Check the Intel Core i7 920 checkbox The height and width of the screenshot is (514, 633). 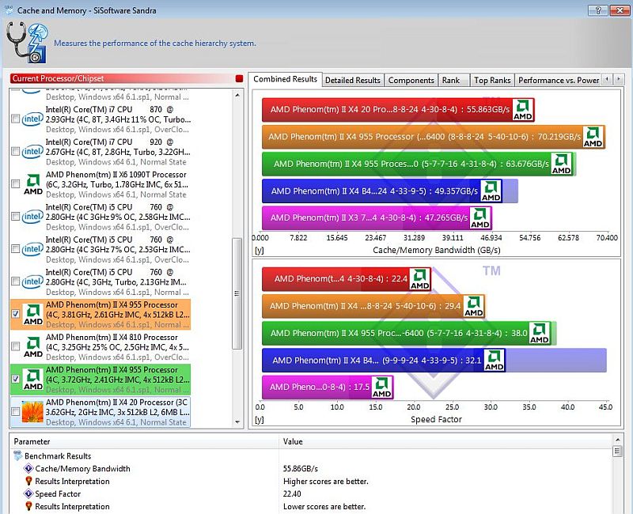click(15, 151)
